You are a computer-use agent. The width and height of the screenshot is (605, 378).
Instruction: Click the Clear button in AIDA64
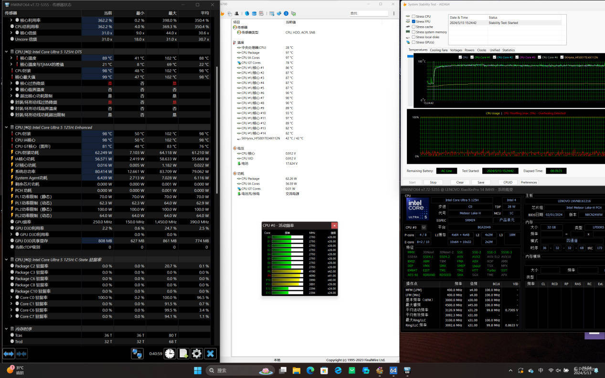(x=460, y=182)
